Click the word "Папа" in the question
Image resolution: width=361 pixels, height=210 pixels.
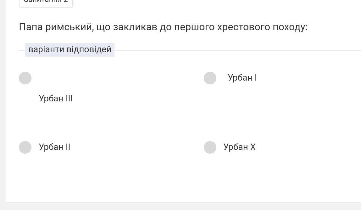[31, 27]
